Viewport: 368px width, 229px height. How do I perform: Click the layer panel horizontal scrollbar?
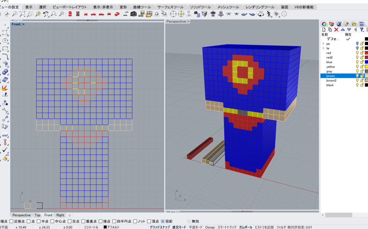339,215
